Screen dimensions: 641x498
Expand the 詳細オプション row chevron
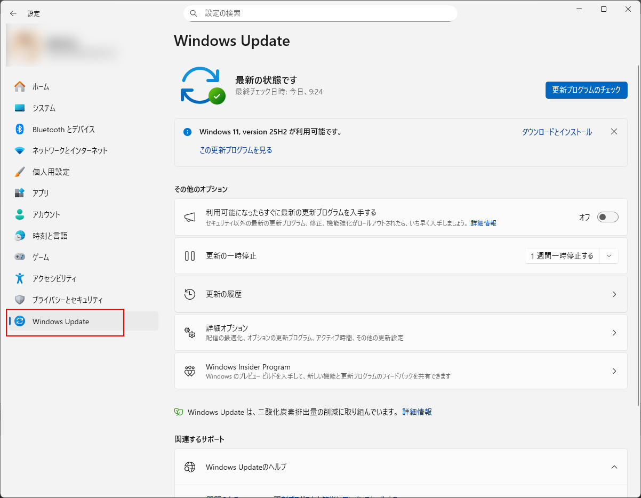614,333
